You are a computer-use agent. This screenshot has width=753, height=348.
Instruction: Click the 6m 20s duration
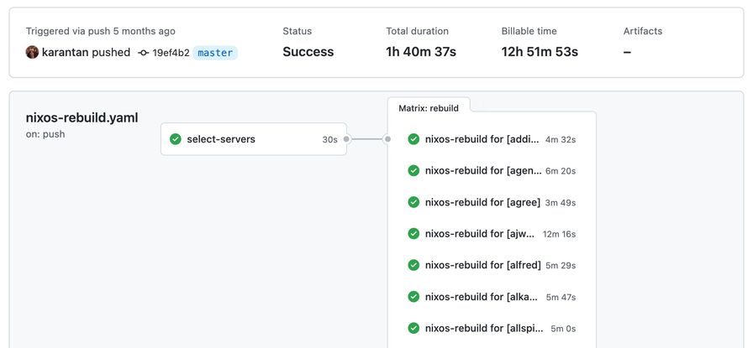pyautogui.click(x=561, y=171)
